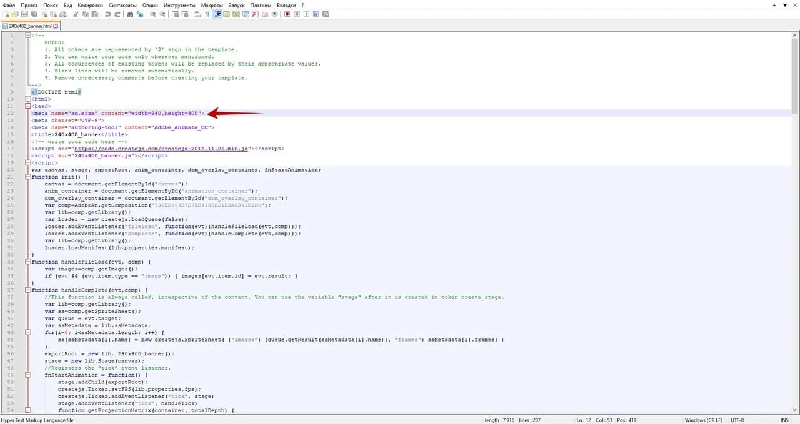Screen dimensions: 800x424
Task: Click the Save All toolbar icon
Action: [34, 14]
